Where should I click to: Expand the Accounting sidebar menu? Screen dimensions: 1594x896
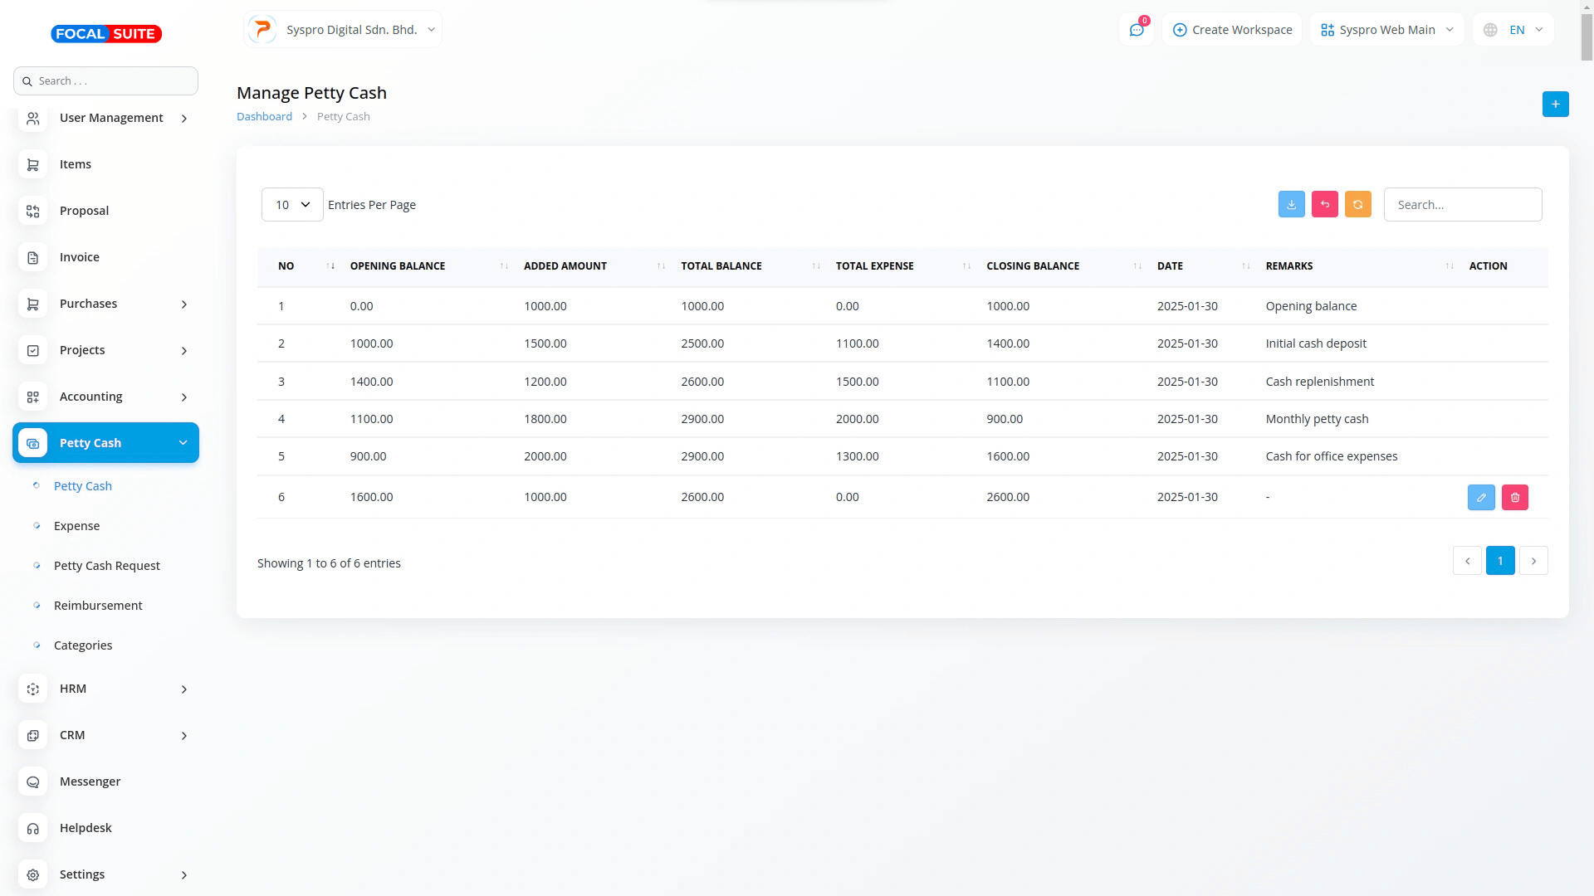click(105, 397)
